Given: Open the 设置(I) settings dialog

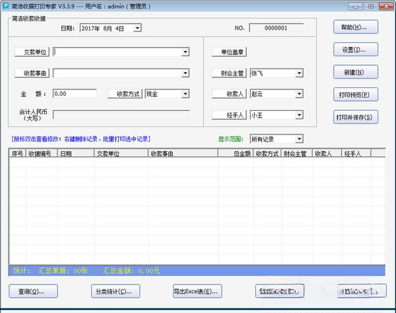Looking at the screenshot, I should (x=356, y=50).
